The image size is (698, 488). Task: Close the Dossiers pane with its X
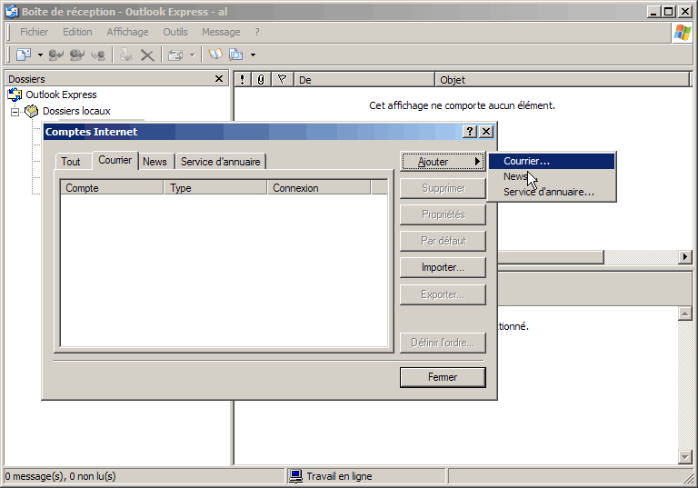[x=219, y=79]
